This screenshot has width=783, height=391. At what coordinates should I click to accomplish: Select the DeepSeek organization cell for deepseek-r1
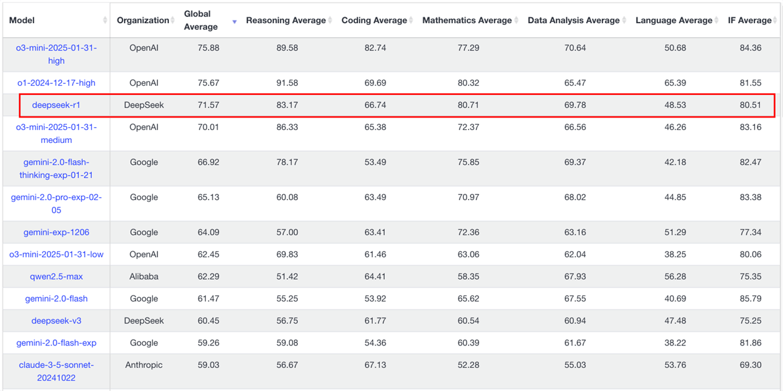144,105
